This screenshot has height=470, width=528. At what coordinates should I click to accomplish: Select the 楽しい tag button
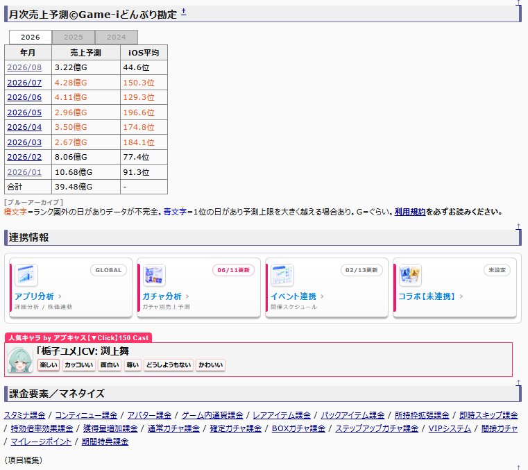click(x=49, y=365)
